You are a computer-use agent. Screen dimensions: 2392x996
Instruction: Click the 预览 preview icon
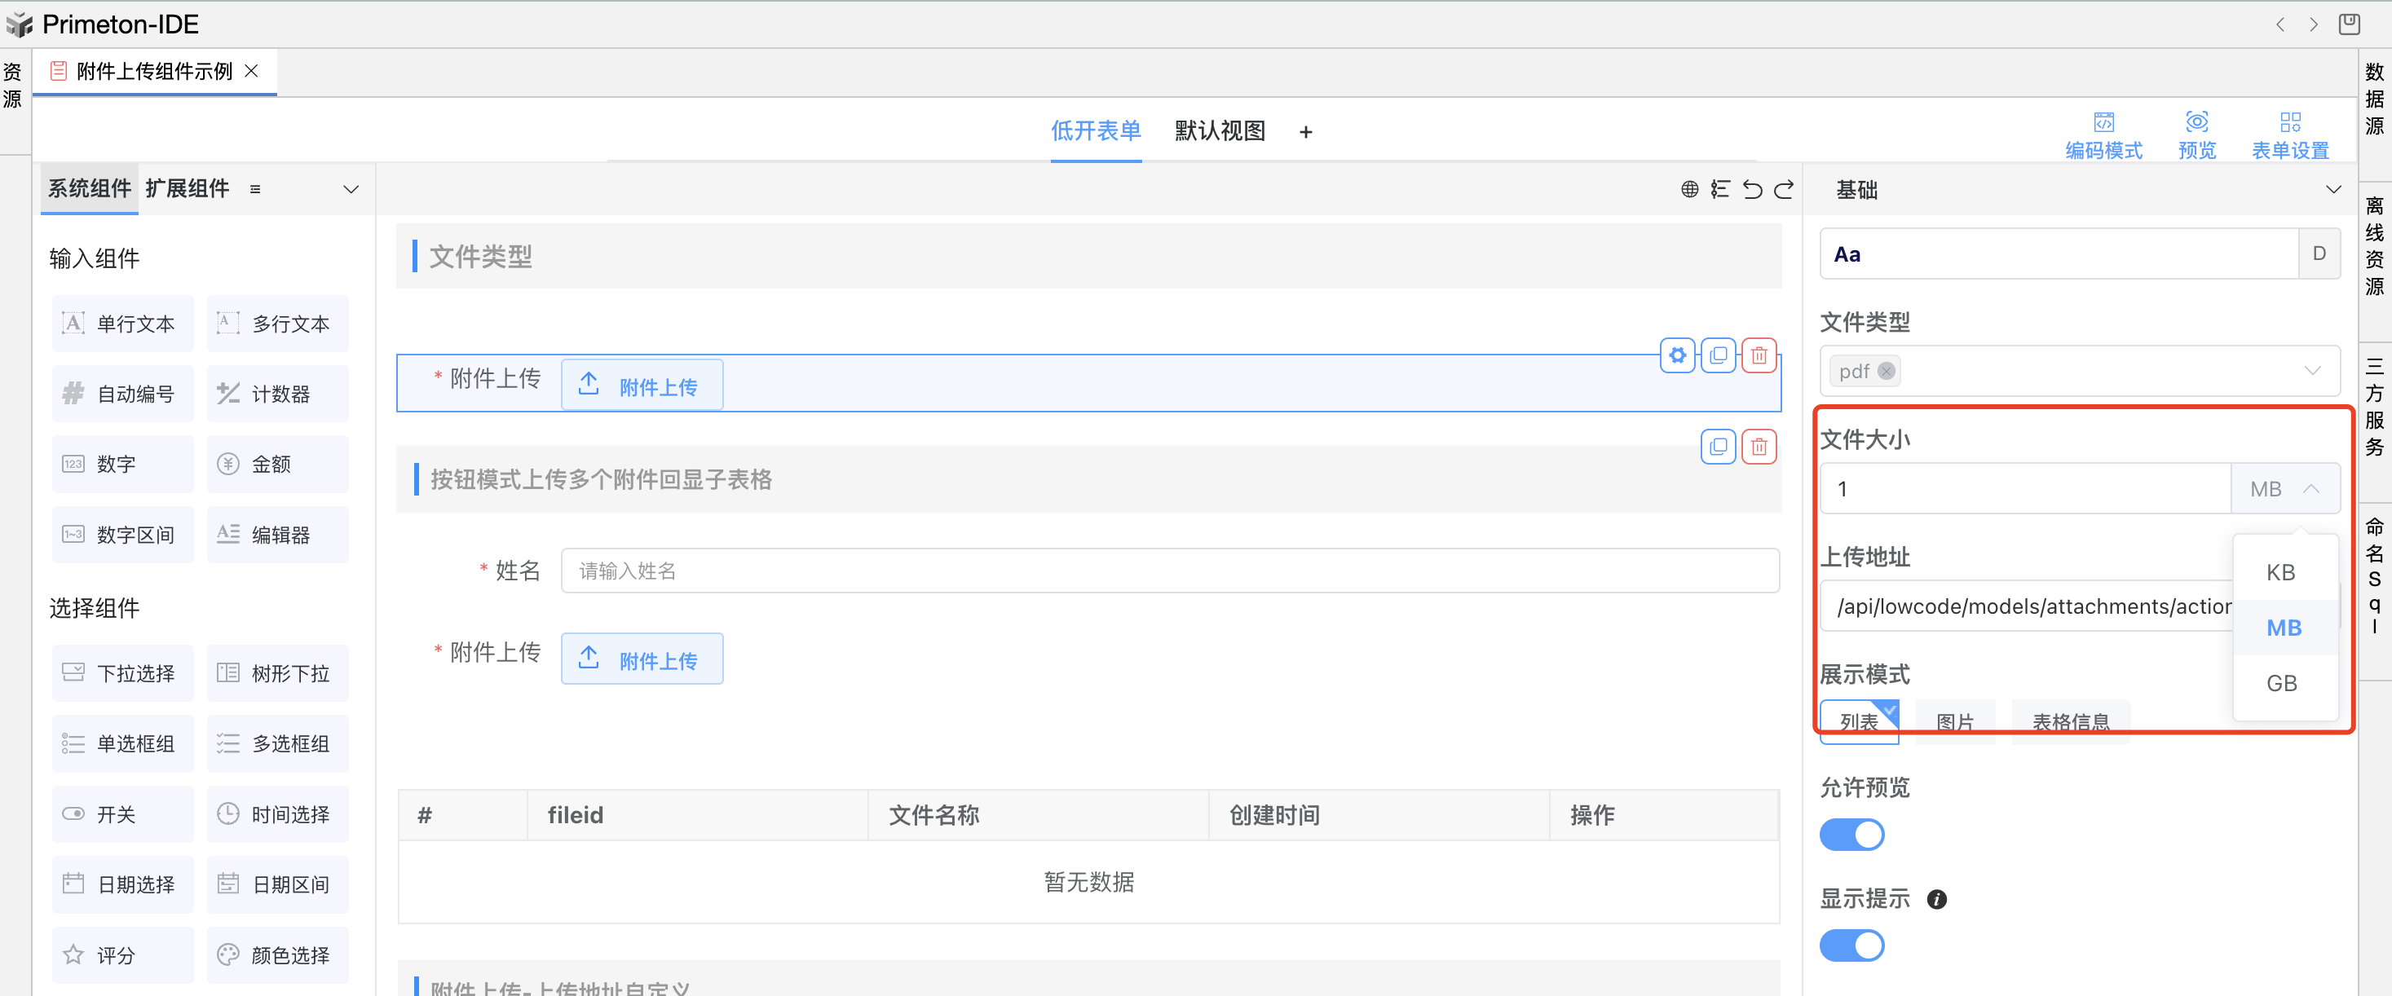(2196, 134)
